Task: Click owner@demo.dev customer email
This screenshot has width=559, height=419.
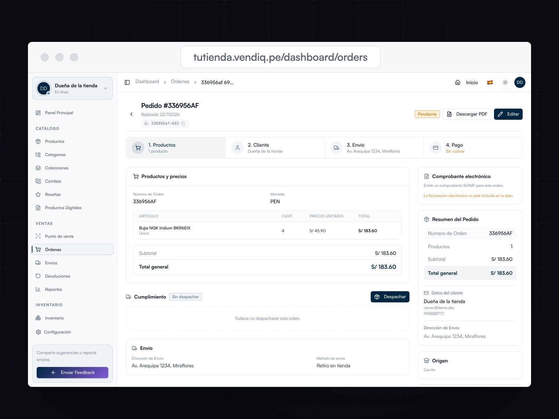Action: click(x=439, y=308)
